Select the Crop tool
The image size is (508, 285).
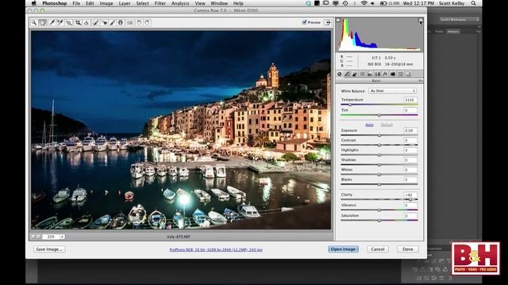(78, 23)
